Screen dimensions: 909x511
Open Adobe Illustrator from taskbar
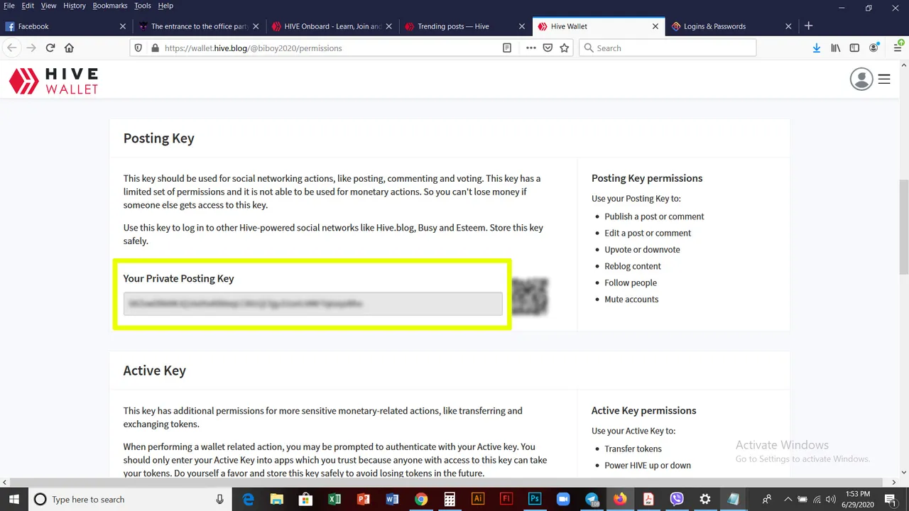pos(478,499)
